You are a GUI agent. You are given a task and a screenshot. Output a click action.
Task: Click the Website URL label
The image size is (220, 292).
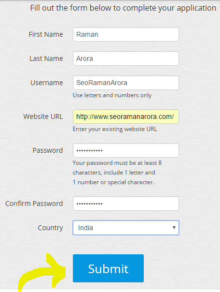(43, 117)
